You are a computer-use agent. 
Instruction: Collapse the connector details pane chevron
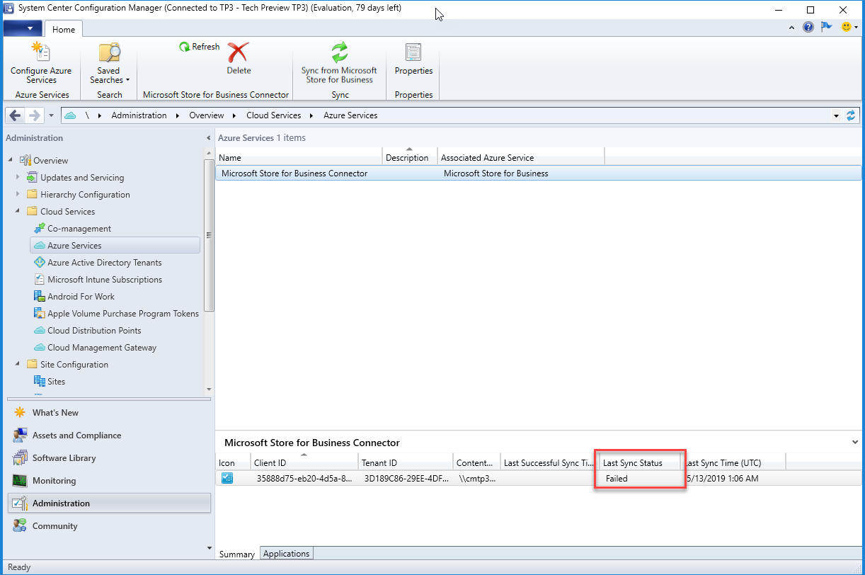click(856, 442)
